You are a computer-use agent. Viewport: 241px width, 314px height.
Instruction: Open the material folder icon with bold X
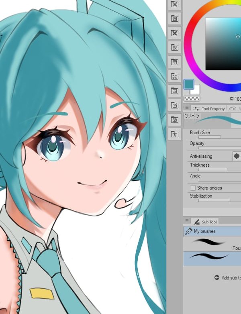point(175,33)
